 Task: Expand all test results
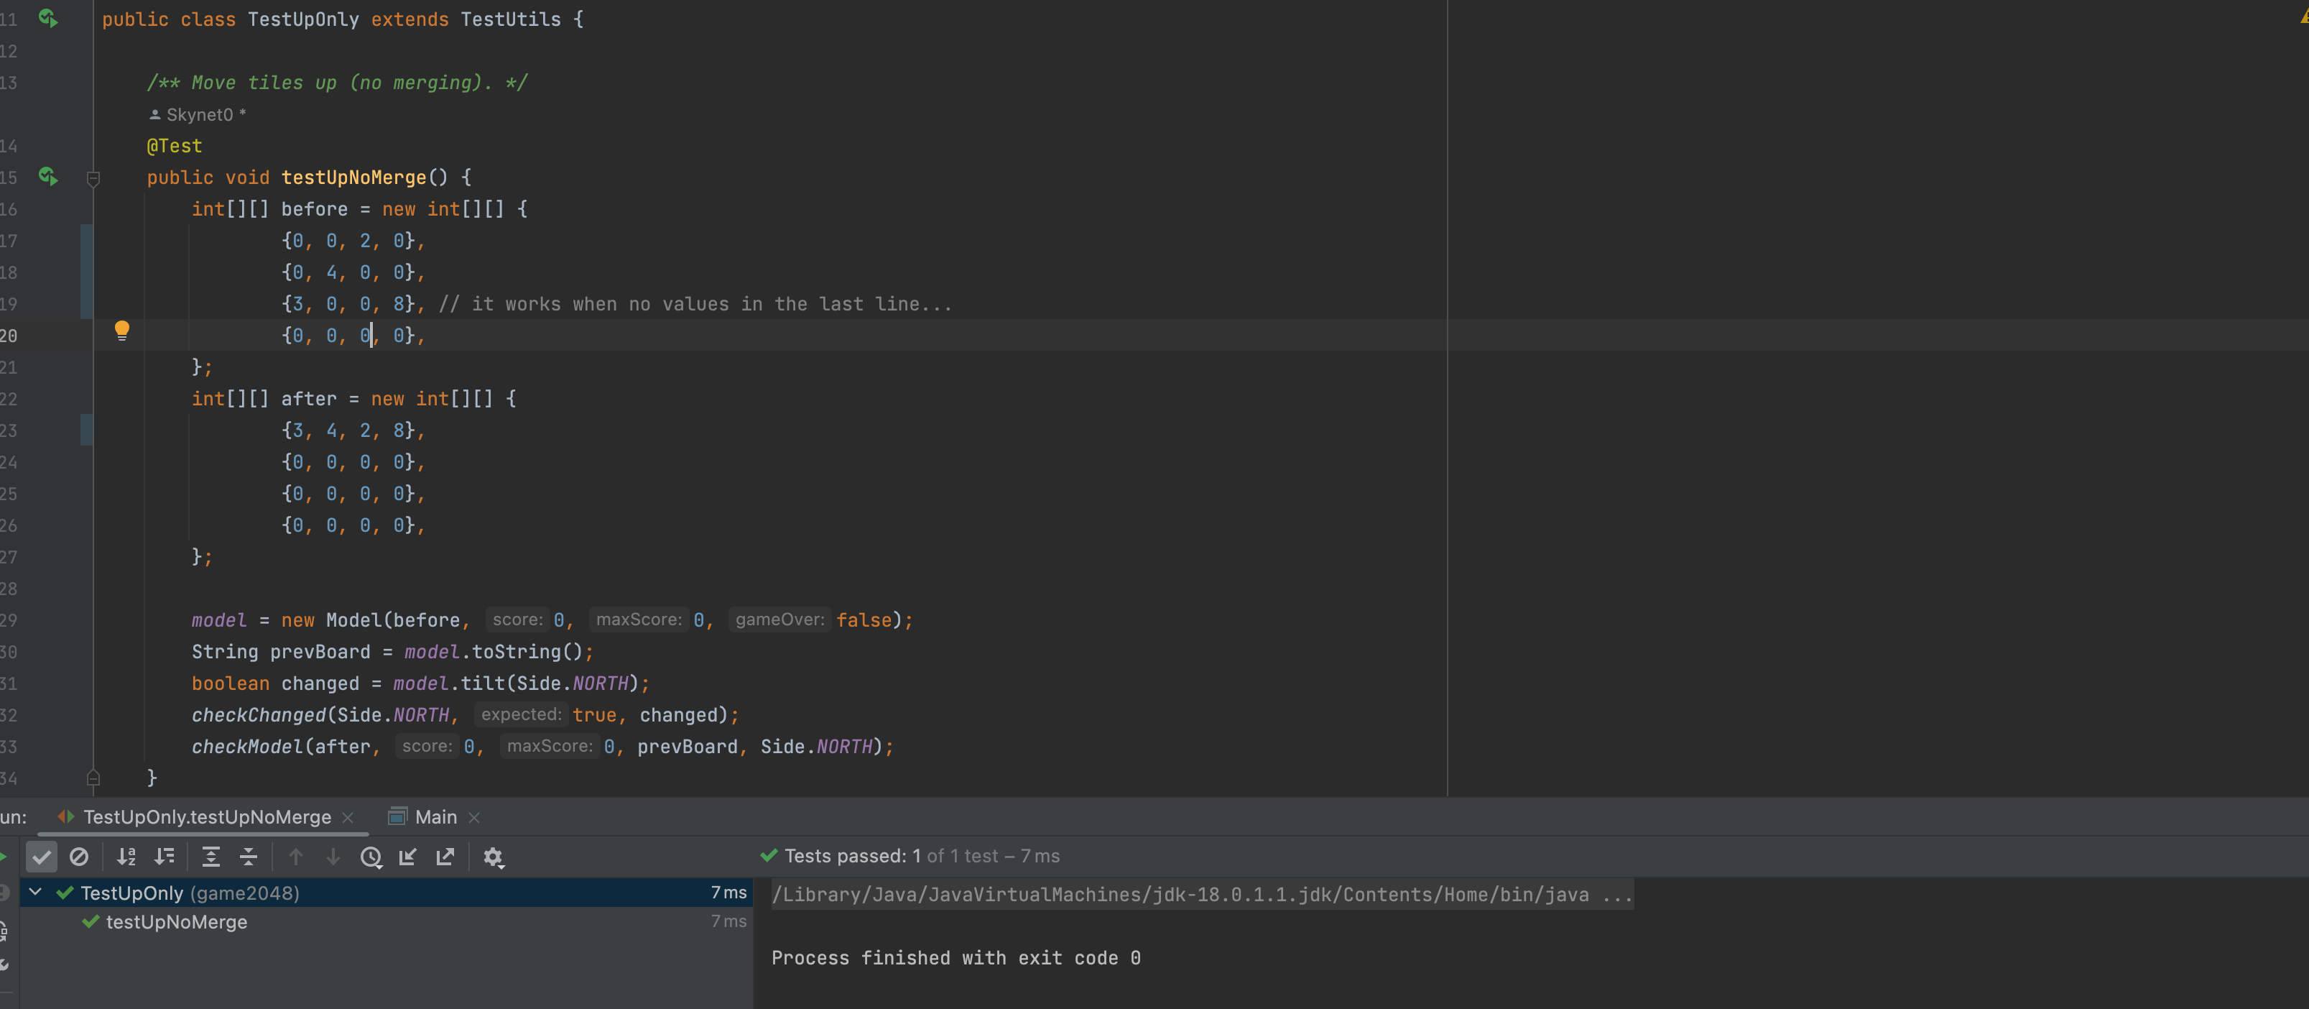coord(210,857)
